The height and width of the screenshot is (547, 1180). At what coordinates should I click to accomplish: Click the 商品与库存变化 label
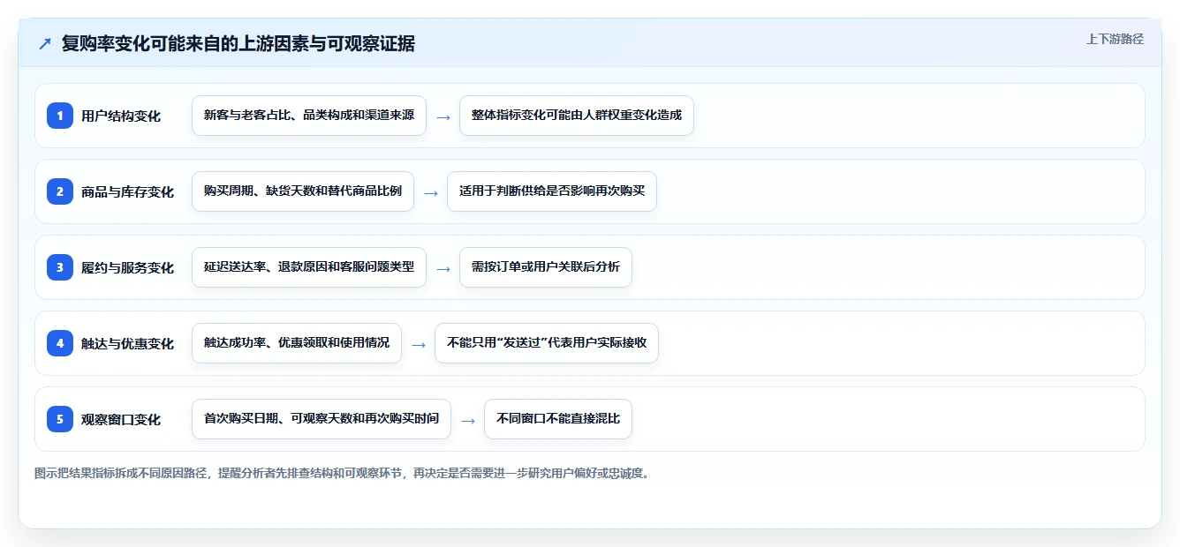(x=127, y=191)
